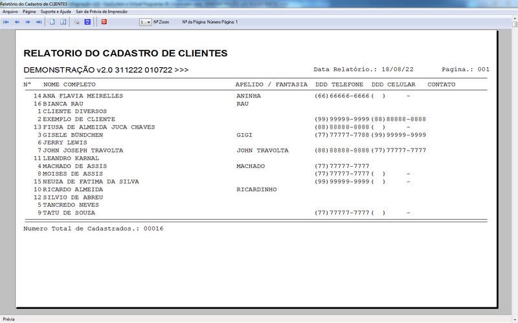Click phone (77)77777-7788

[x=342, y=135]
